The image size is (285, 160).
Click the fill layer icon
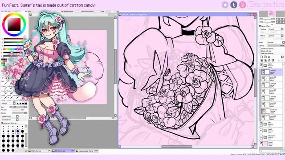tap(269, 60)
